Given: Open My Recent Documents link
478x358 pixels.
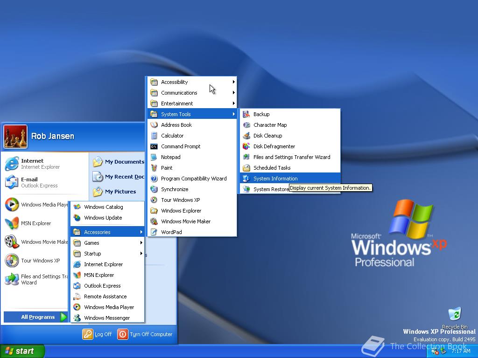Looking at the screenshot, I should [119, 177].
